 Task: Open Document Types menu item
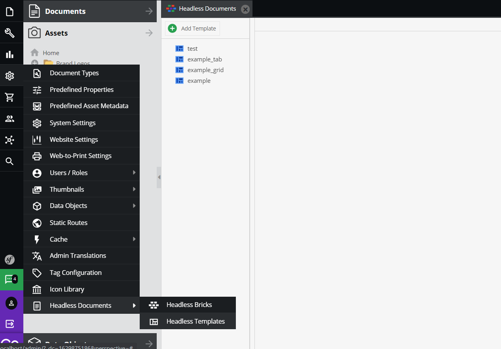82,73
